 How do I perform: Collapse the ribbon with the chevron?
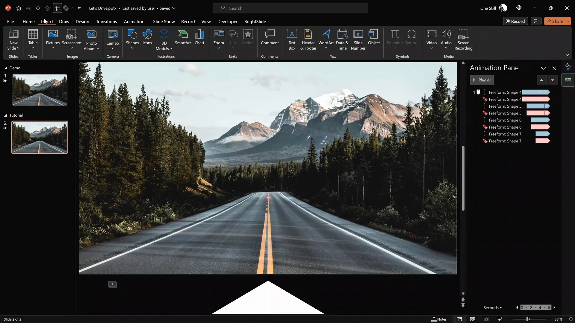point(567,55)
